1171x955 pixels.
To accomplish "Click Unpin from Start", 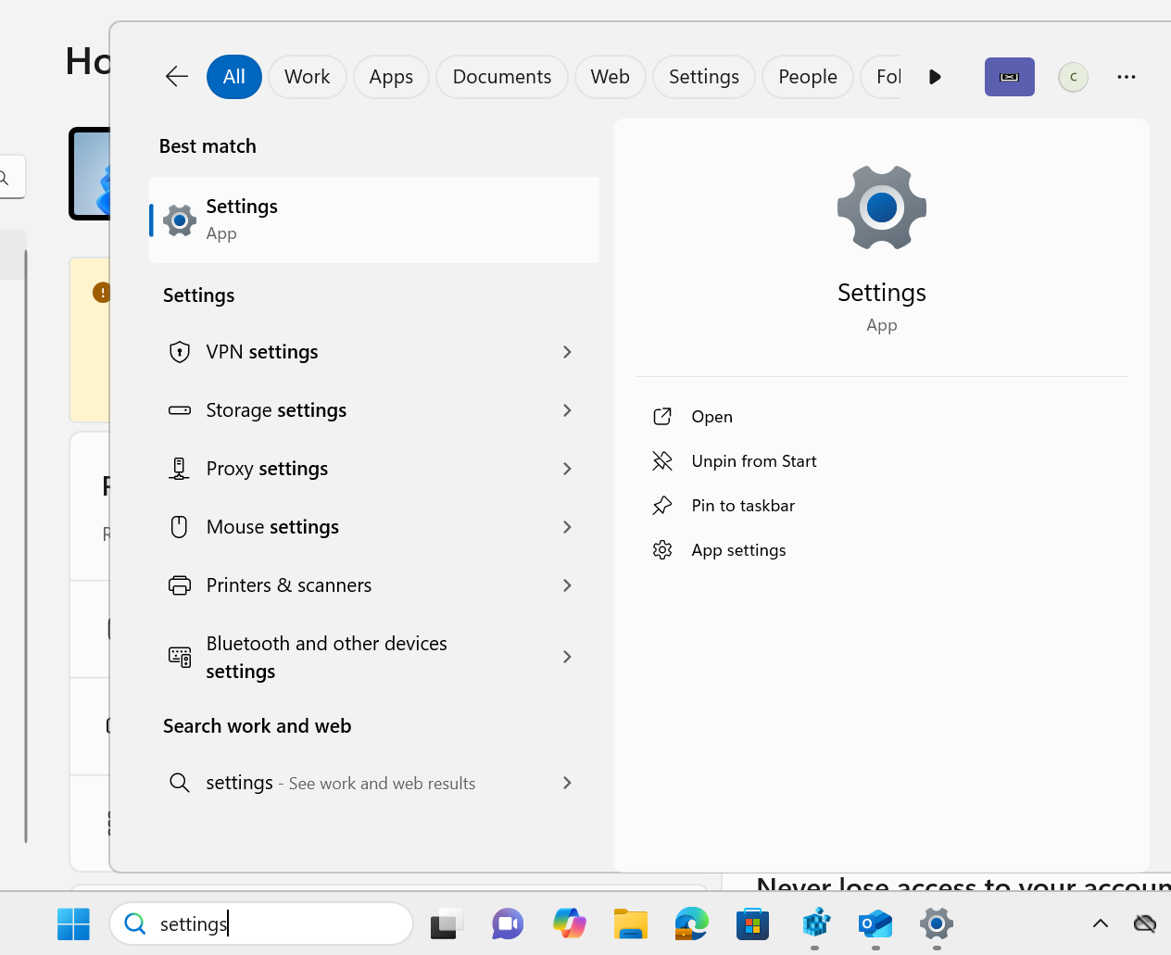I will [754, 461].
